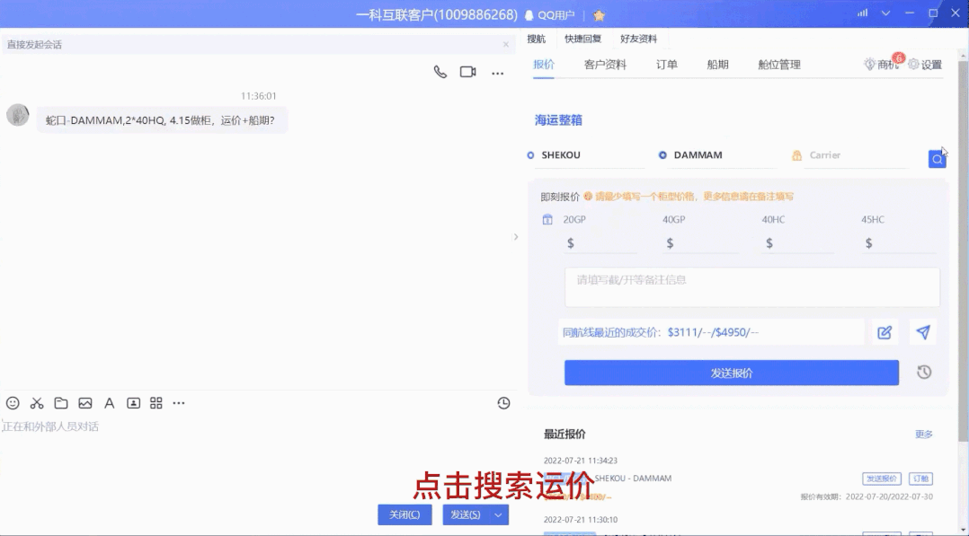Image resolution: width=969 pixels, height=536 pixels.
Task: Click the 发送报价 send quote button
Action: [x=731, y=372]
